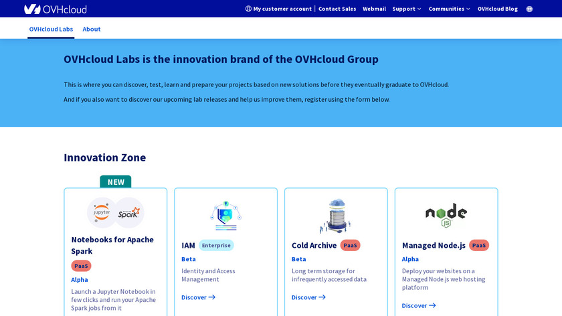Click the Managed Node.js card title

[x=434, y=245]
